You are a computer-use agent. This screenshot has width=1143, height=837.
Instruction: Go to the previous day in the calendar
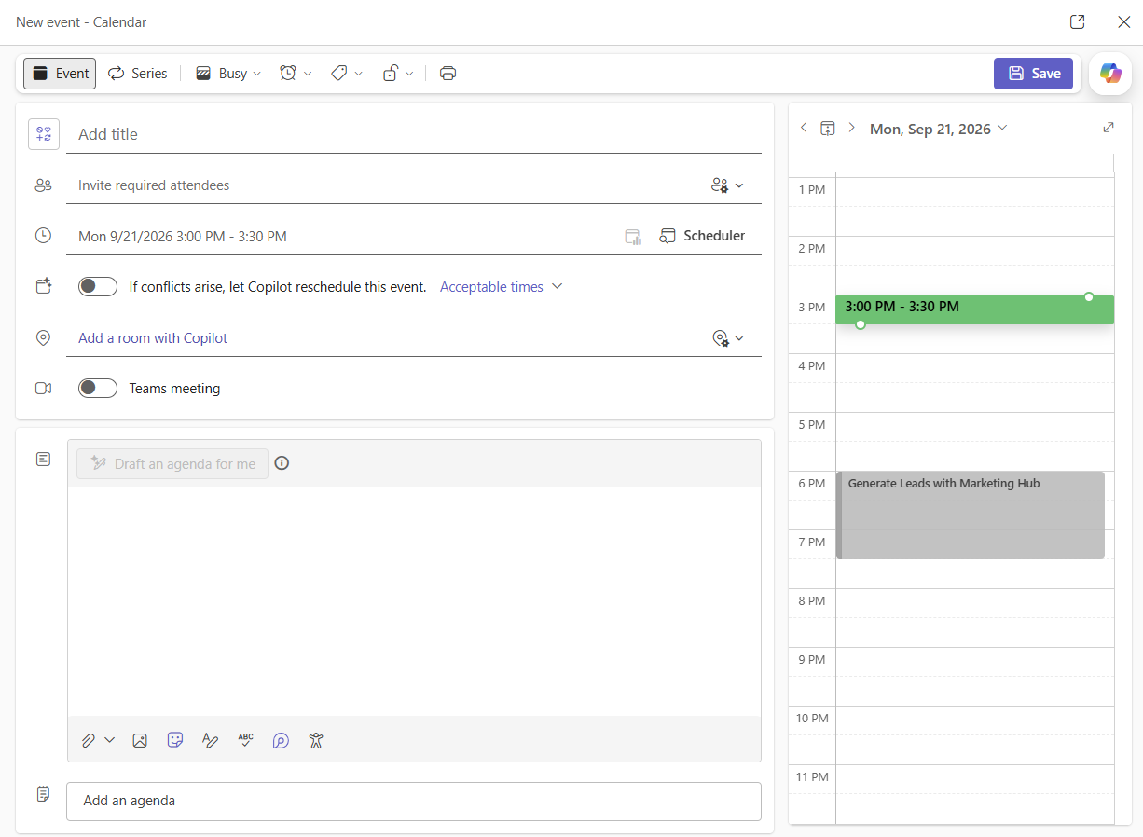pos(804,128)
